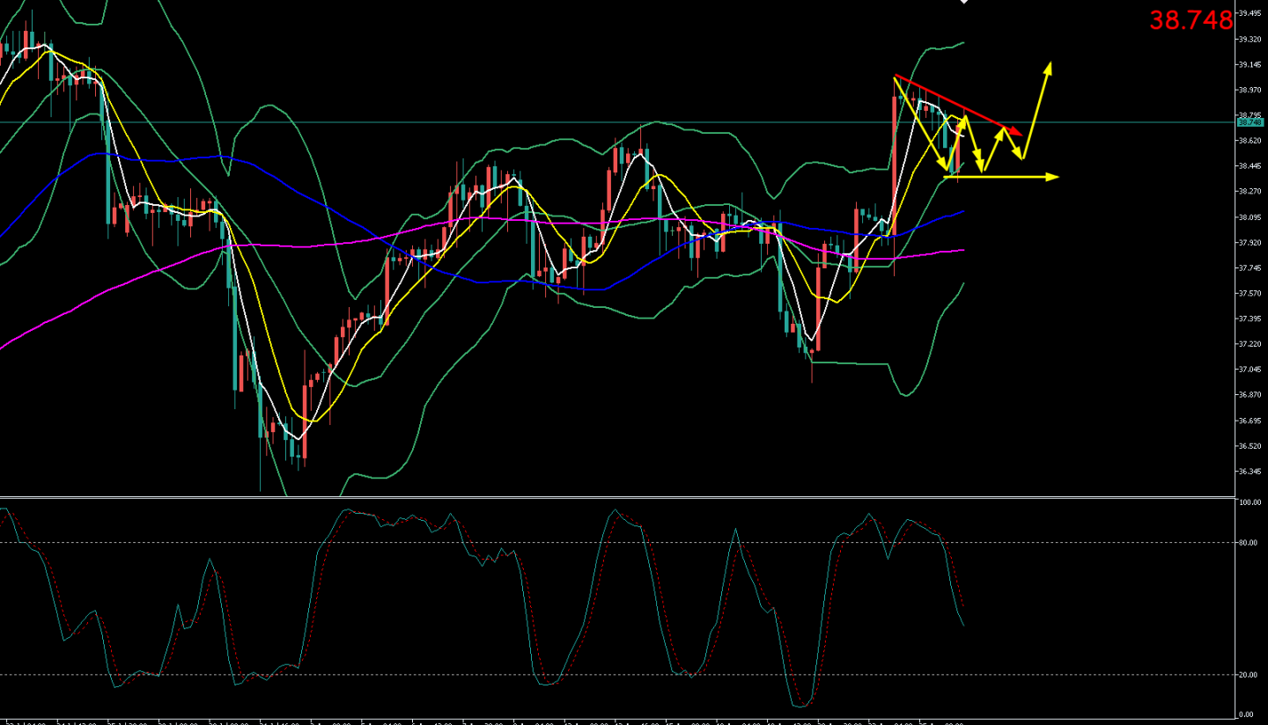This screenshot has width=1268, height=725.
Task: Click the white chart shift marker at top
Action: click(x=963, y=2)
